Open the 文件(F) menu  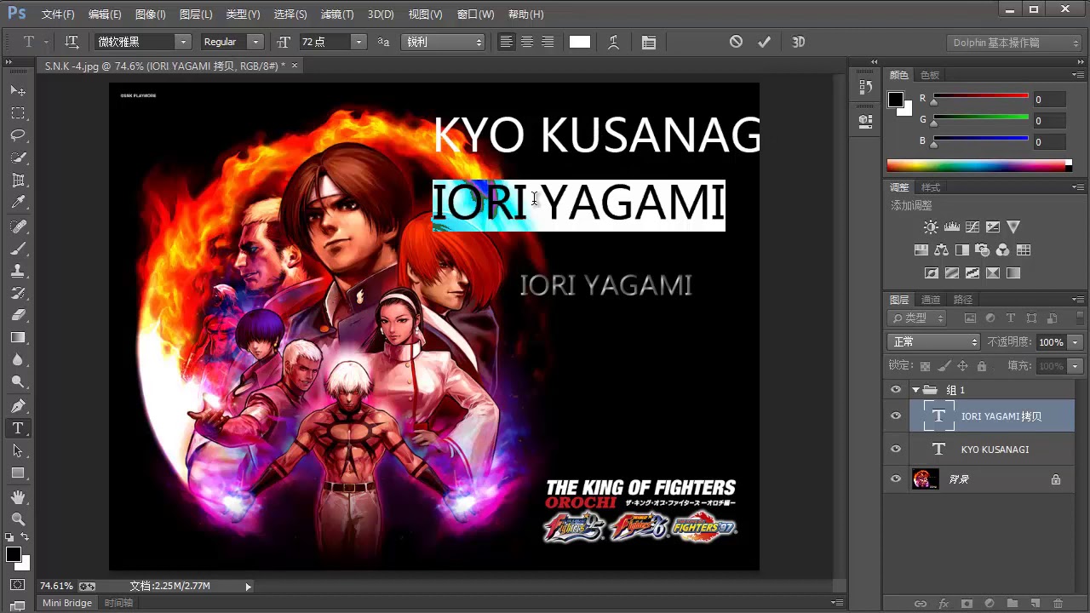pyautogui.click(x=58, y=14)
